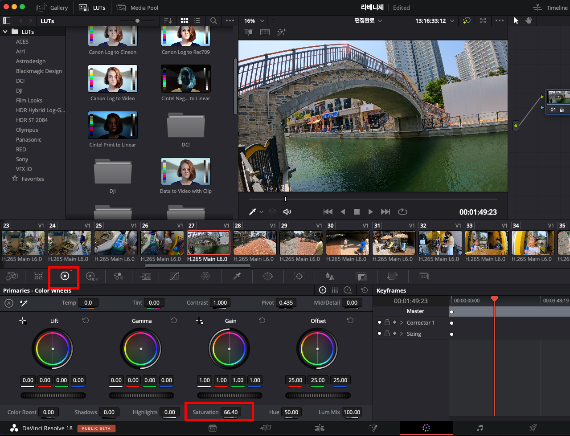Click the Contrast value field
Viewport: 570px width, 436px height.
220,302
